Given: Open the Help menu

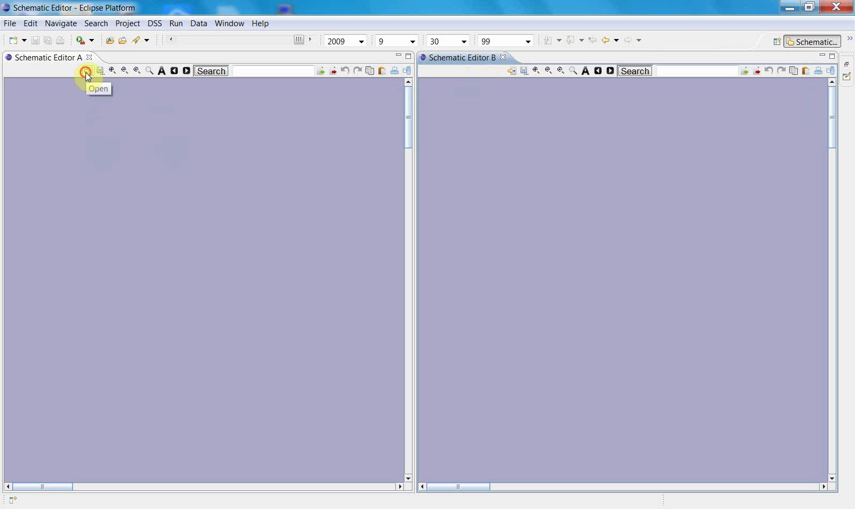Looking at the screenshot, I should (260, 24).
